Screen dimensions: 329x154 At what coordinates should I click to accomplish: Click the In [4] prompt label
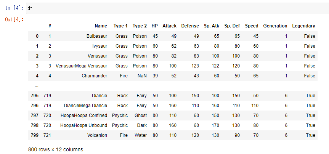(x=13, y=8)
